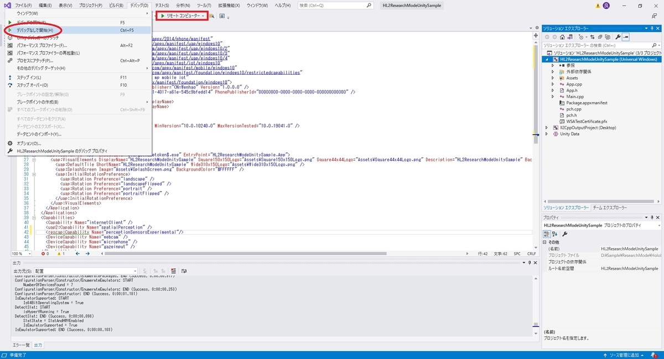Viewport: 664px width, 359px height.
Task: Click the Solution Explorer forward arrow icon
Action: point(556,36)
